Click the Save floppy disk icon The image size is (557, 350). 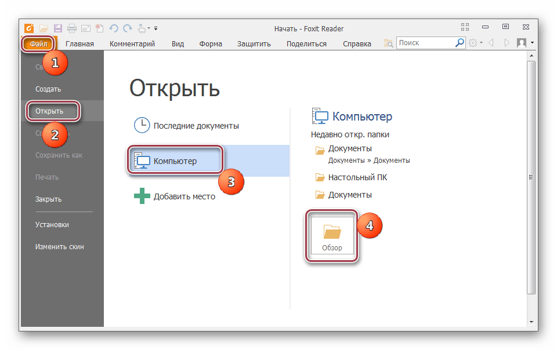pos(58,28)
